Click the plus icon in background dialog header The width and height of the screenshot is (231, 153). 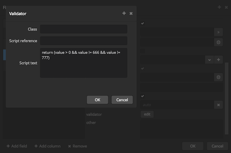[x=220, y=7]
